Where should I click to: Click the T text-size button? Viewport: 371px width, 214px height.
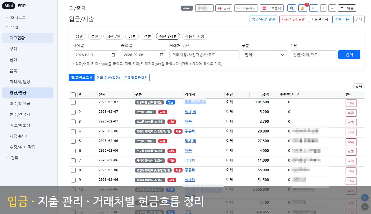click(323, 8)
